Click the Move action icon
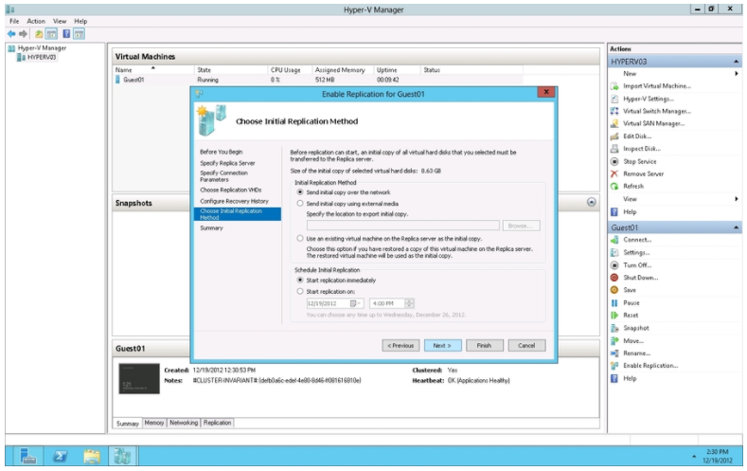 614,341
